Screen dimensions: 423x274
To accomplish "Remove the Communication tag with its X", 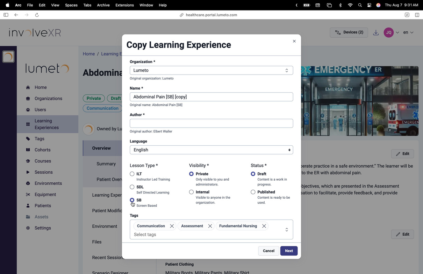I will click(172, 226).
